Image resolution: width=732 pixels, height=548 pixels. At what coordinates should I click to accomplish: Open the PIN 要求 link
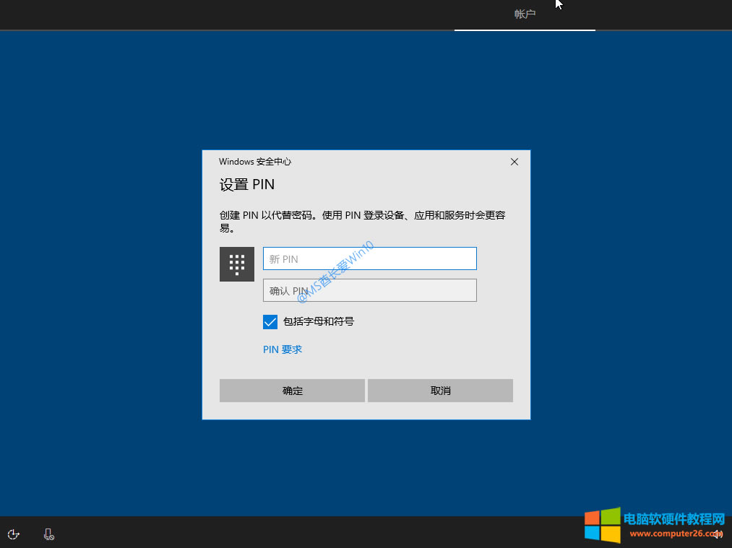click(283, 349)
